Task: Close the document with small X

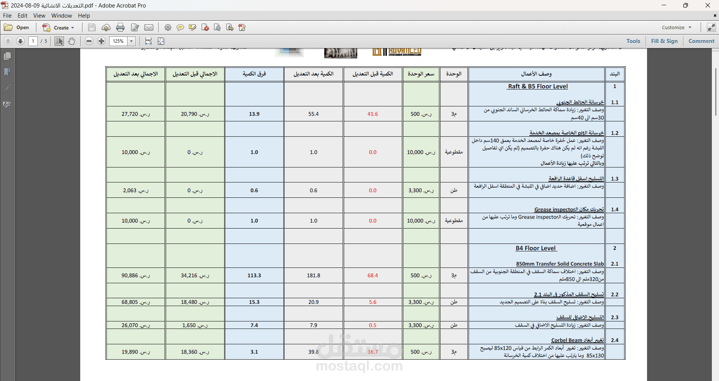Action: [715, 16]
